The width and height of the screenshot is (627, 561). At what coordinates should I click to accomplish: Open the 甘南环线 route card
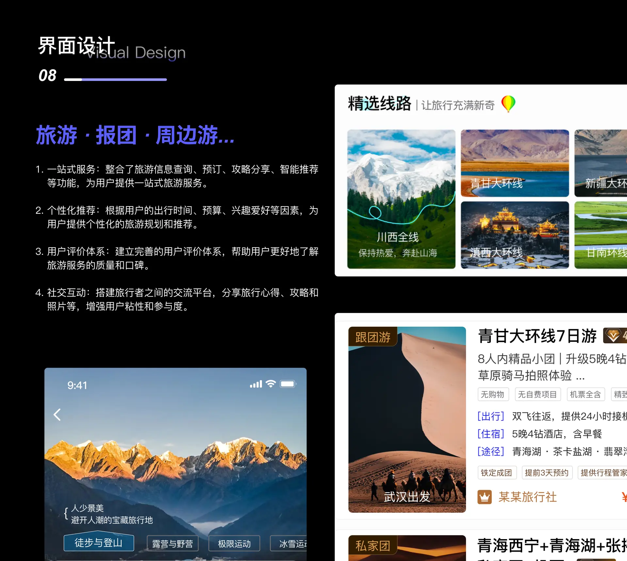click(x=601, y=235)
